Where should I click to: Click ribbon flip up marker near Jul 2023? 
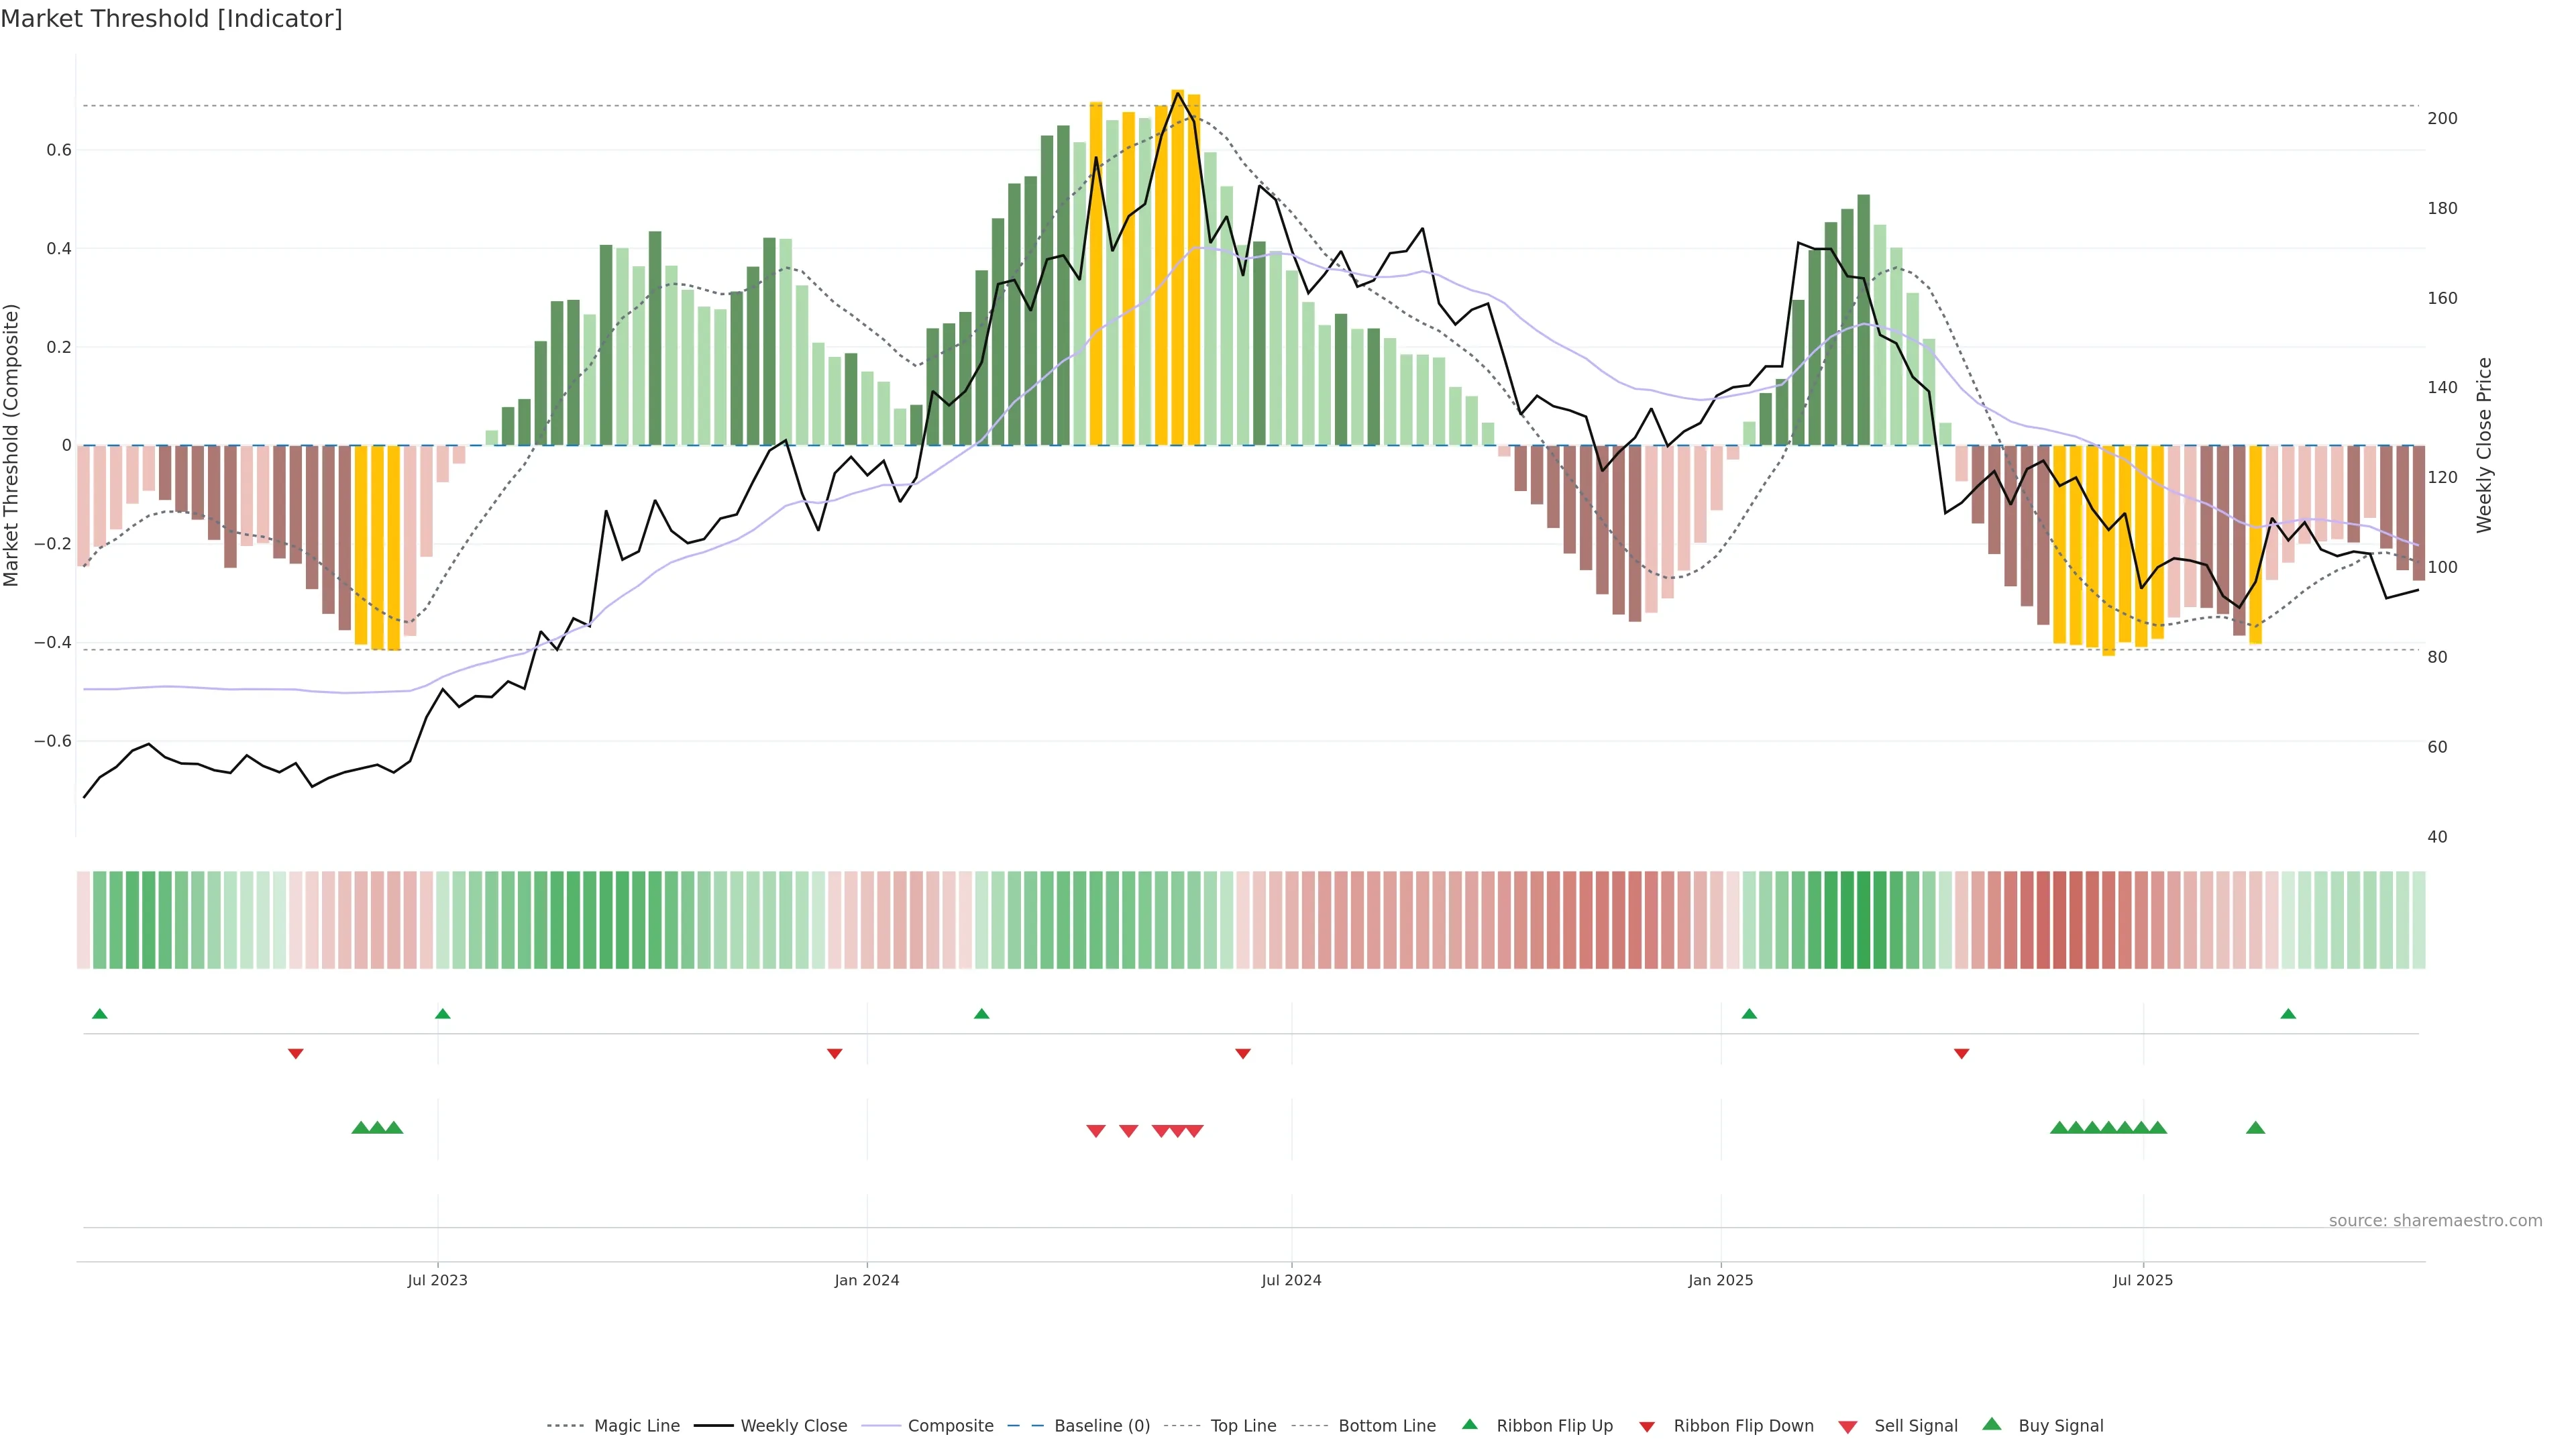tap(442, 1014)
